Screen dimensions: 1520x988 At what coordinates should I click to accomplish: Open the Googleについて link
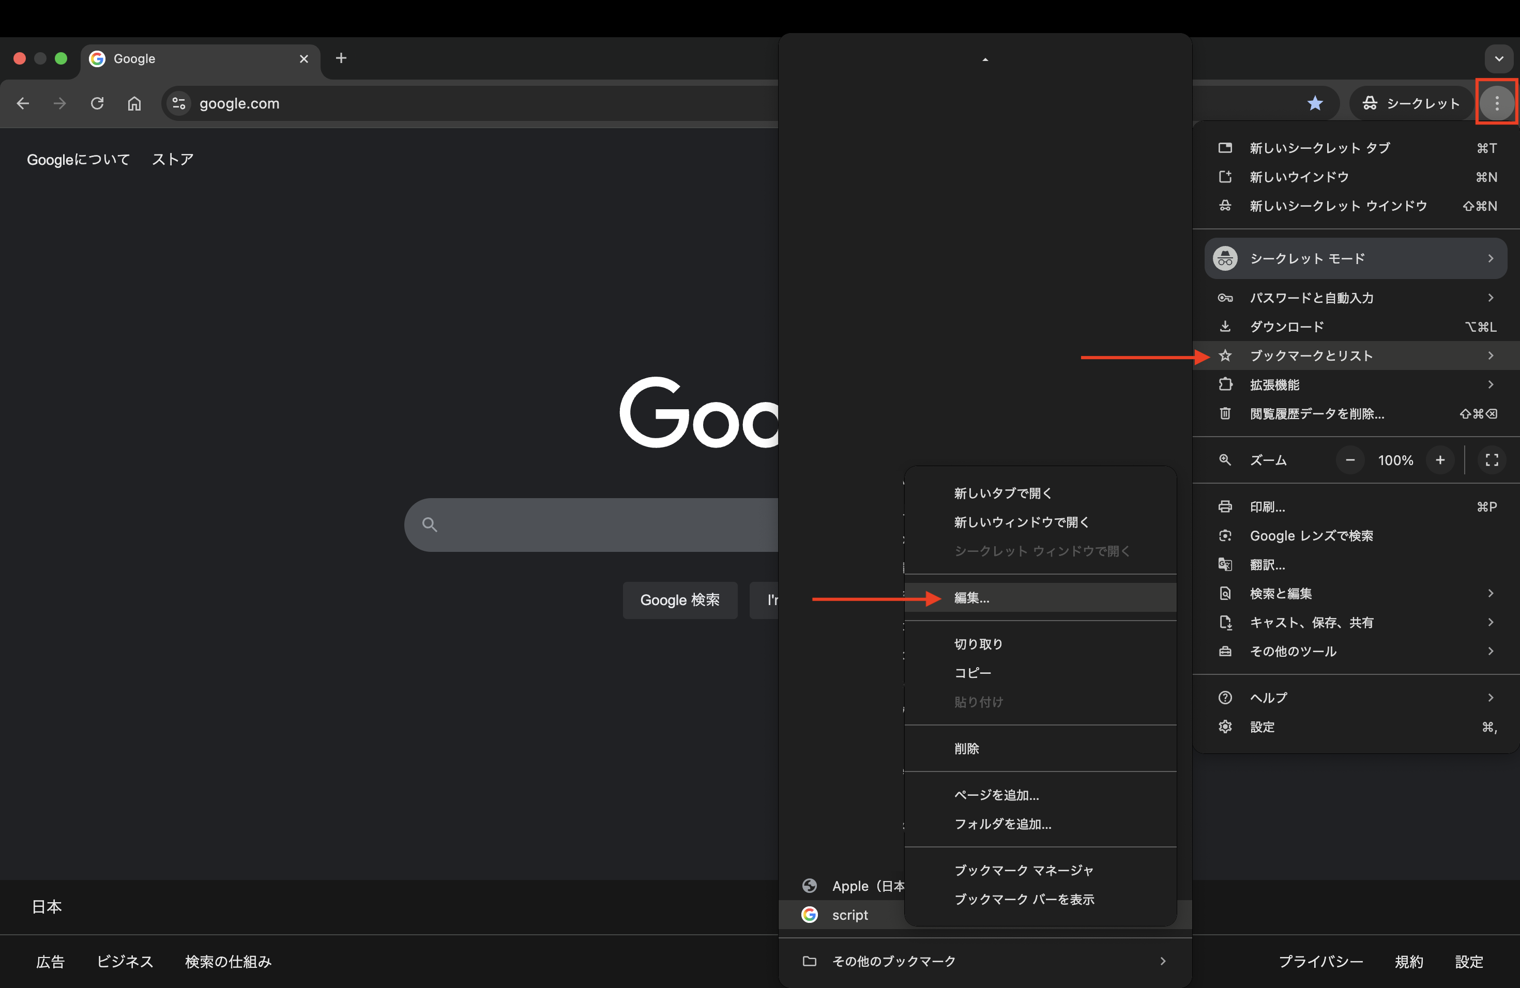(x=78, y=160)
